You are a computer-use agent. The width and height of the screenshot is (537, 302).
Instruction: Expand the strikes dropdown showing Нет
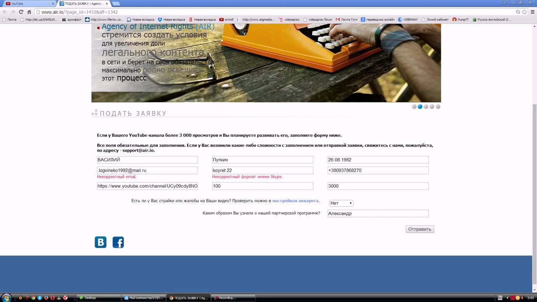pyautogui.click(x=341, y=203)
